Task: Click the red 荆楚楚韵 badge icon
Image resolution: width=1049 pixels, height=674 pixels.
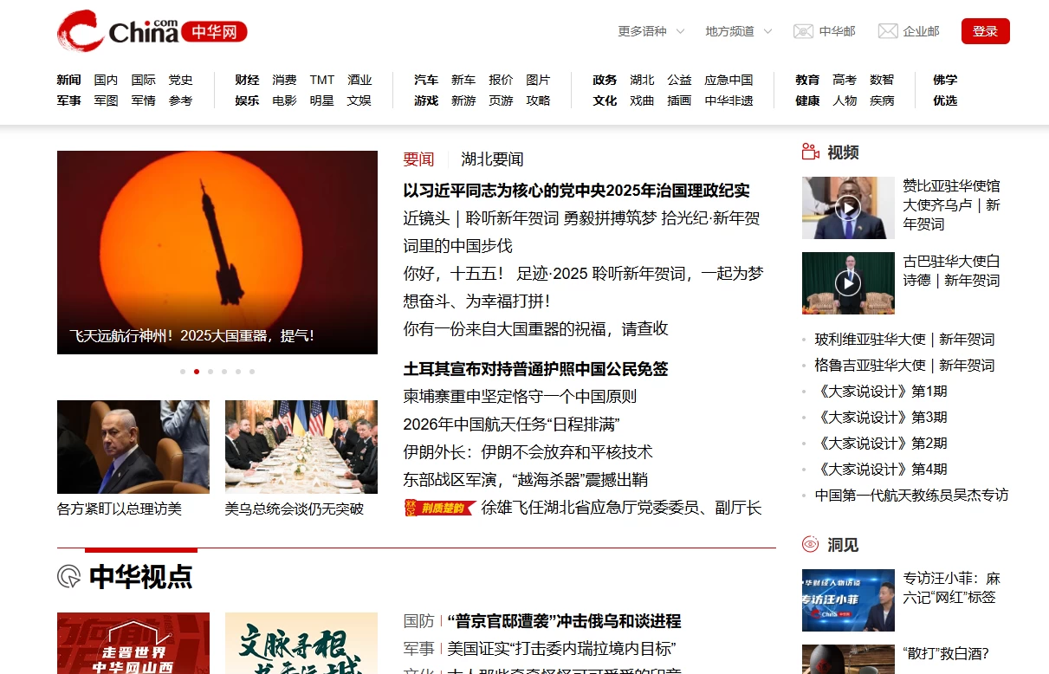Action: (439, 509)
